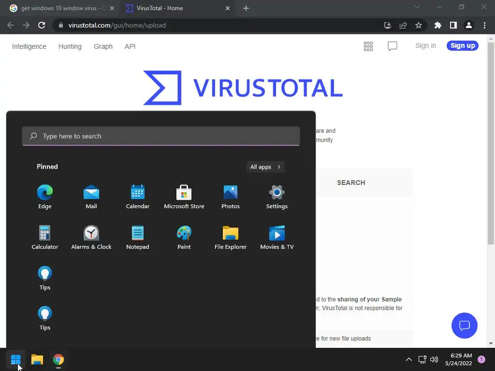Screen dimensions: 495x371
Task: Open the Chrome three-dot menu
Action: coord(484,25)
